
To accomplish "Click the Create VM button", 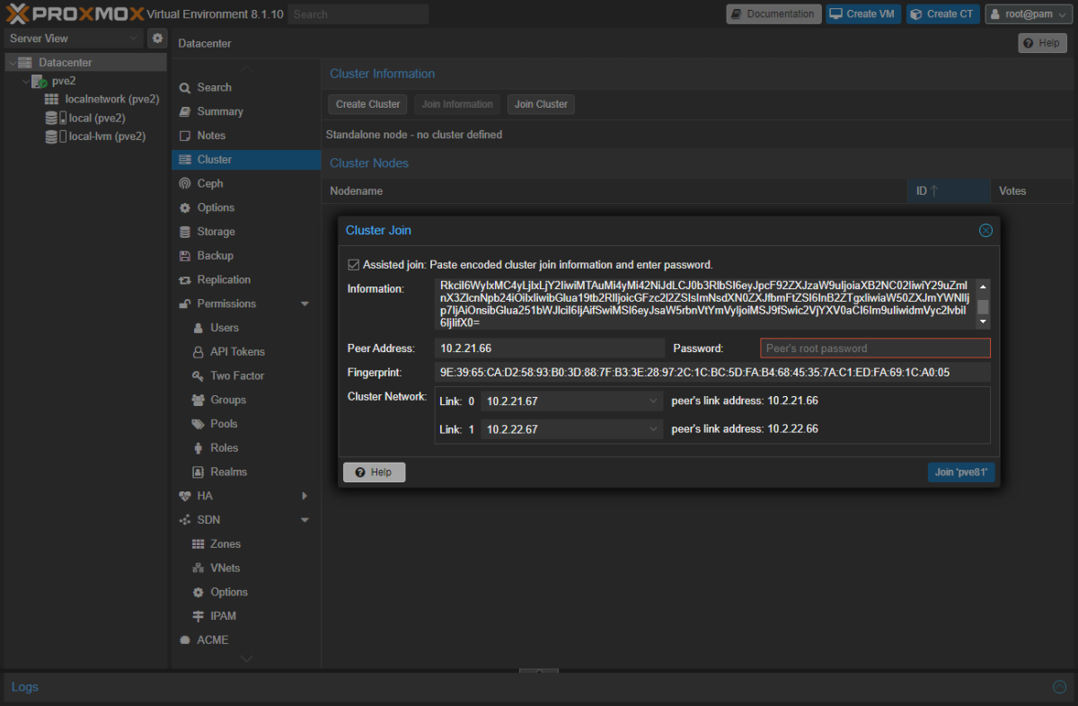I will [863, 14].
